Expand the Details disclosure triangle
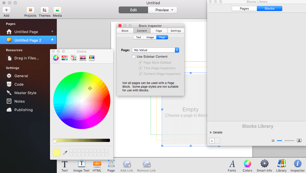The height and width of the screenshot is (173, 306). pos(211,132)
